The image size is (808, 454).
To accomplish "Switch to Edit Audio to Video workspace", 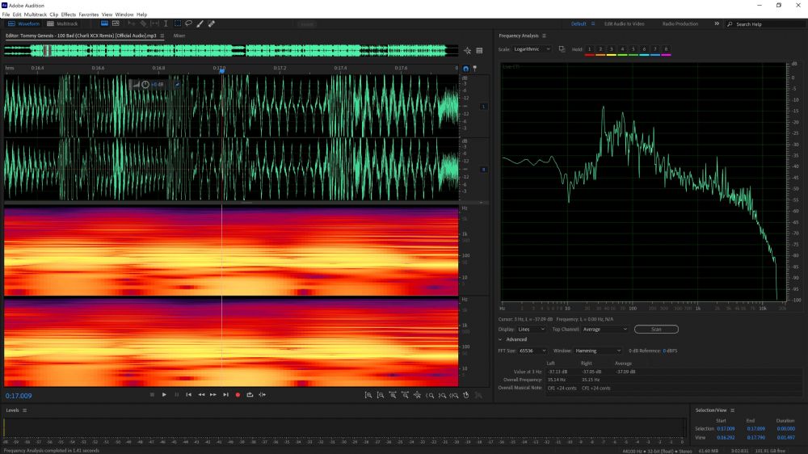I will (625, 24).
